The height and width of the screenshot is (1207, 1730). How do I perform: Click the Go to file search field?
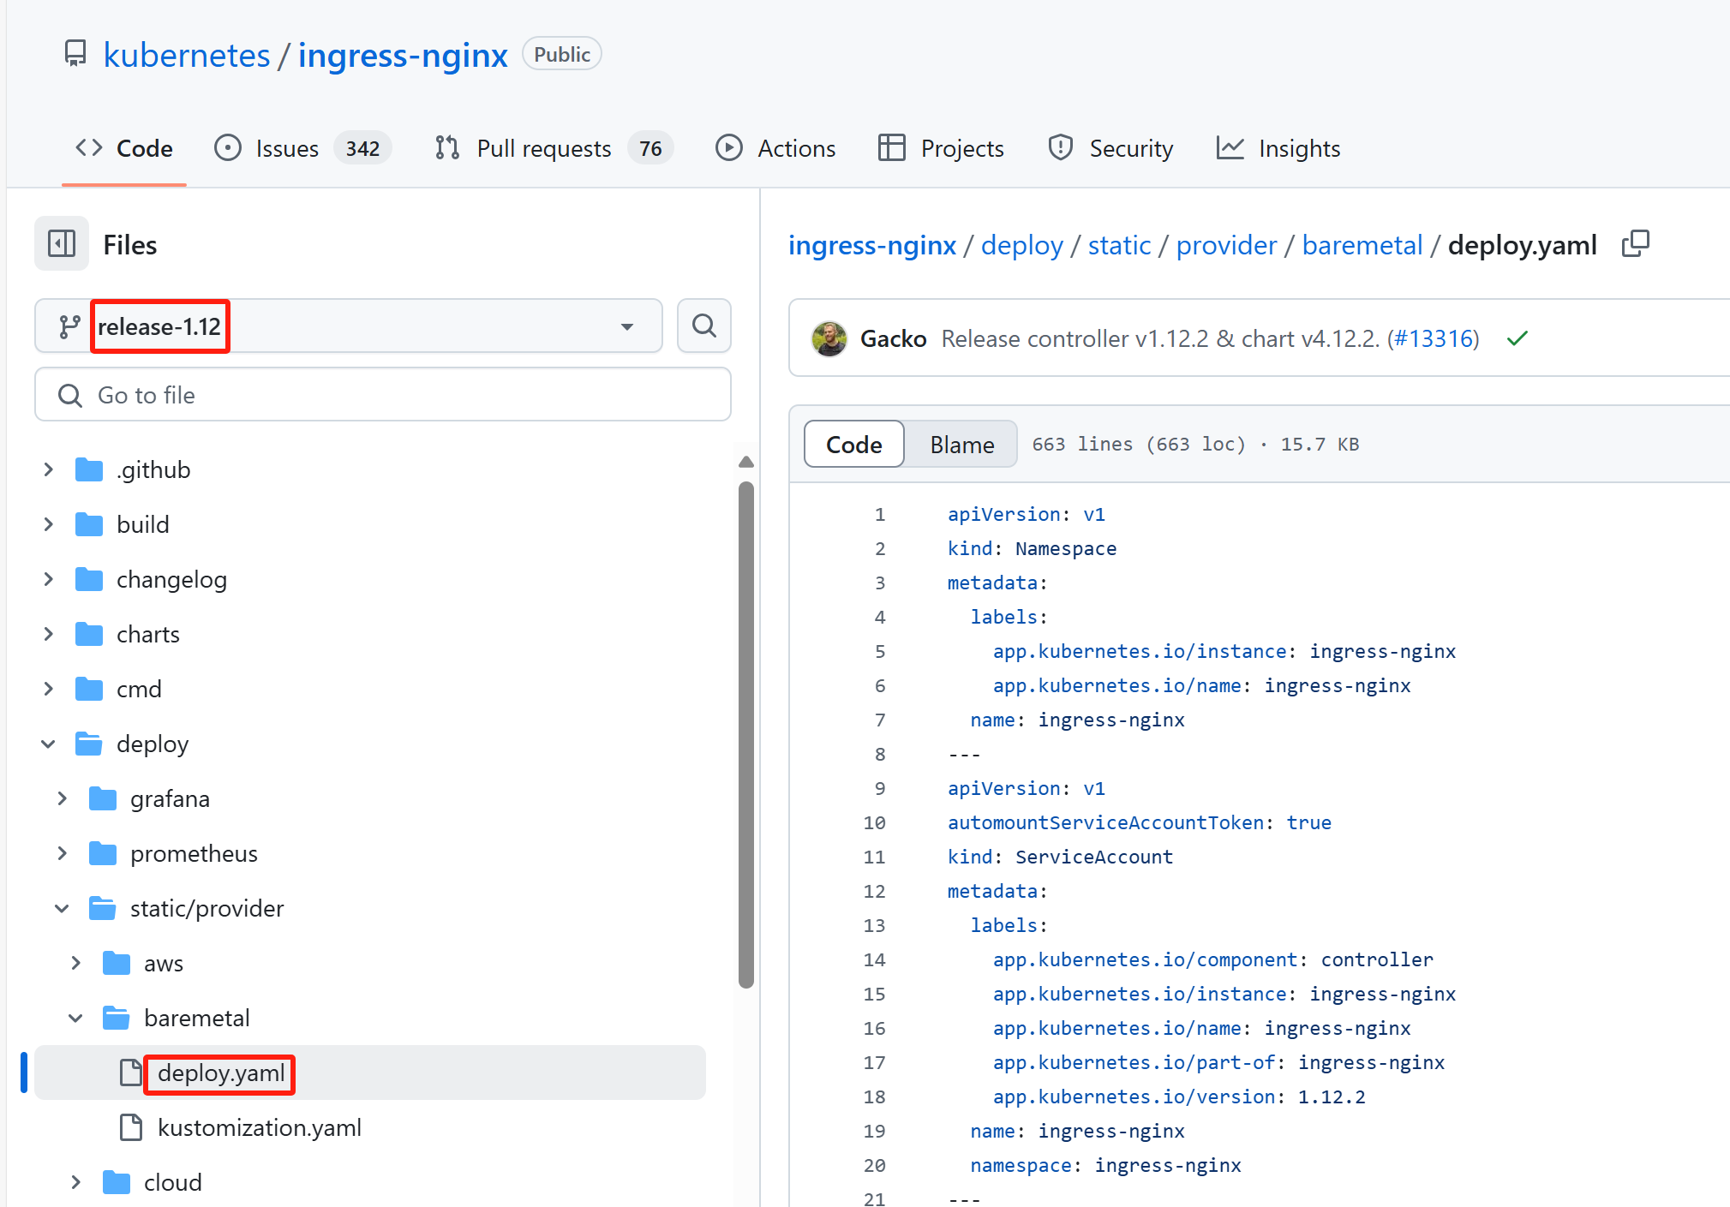coord(383,395)
